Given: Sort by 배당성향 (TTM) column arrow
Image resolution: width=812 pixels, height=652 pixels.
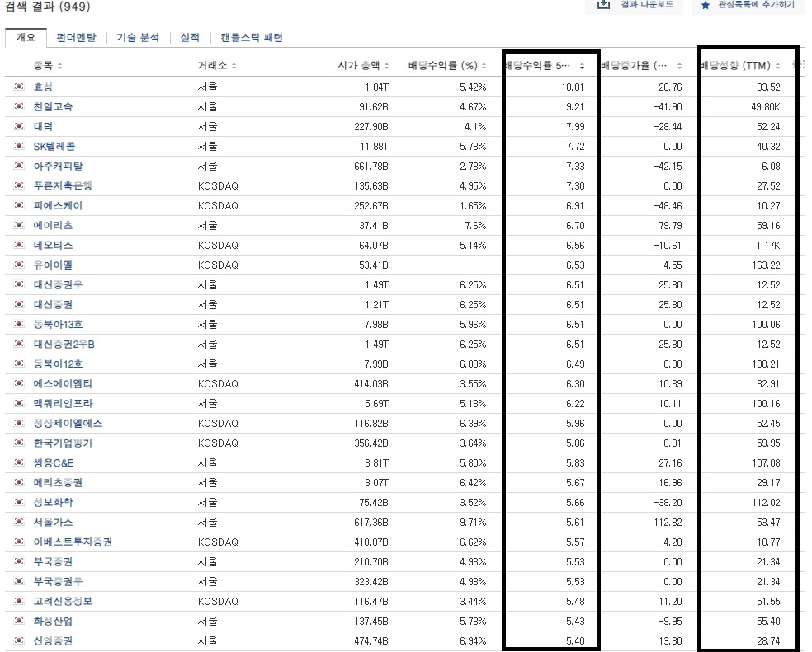Looking at the screenshot, I should click(x=777, y=66).
